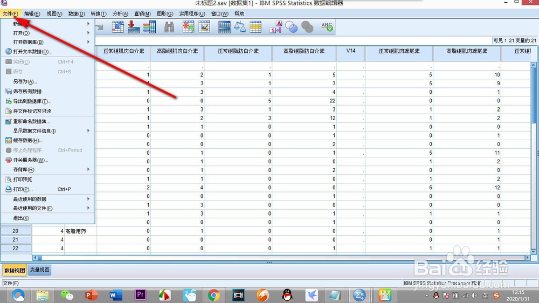Screen dimensions: 539x303
Task: Click the Insert variable toolbar icon
Action: pyautogui.click(x=204, y=27)
